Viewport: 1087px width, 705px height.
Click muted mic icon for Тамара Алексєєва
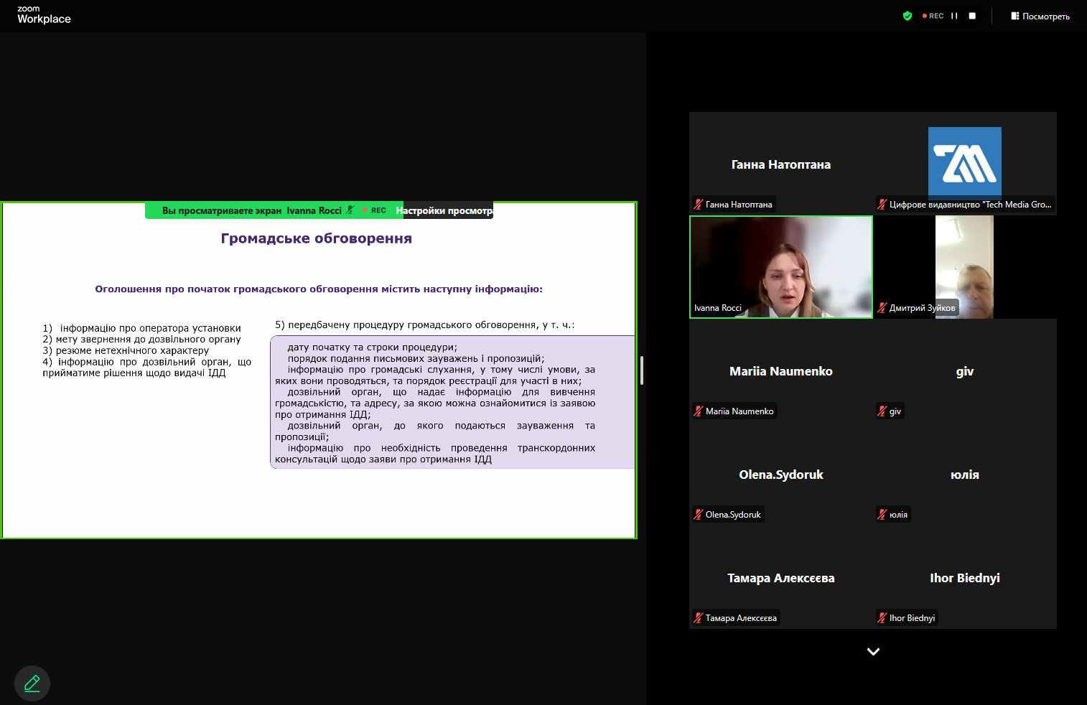[x=699, y=618]
